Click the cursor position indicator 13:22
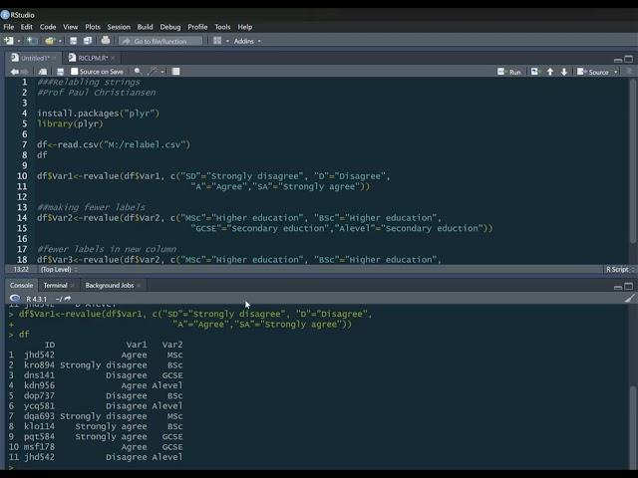Image resolution: width=638 pixels, height=478 pixels. pos(21,270)
